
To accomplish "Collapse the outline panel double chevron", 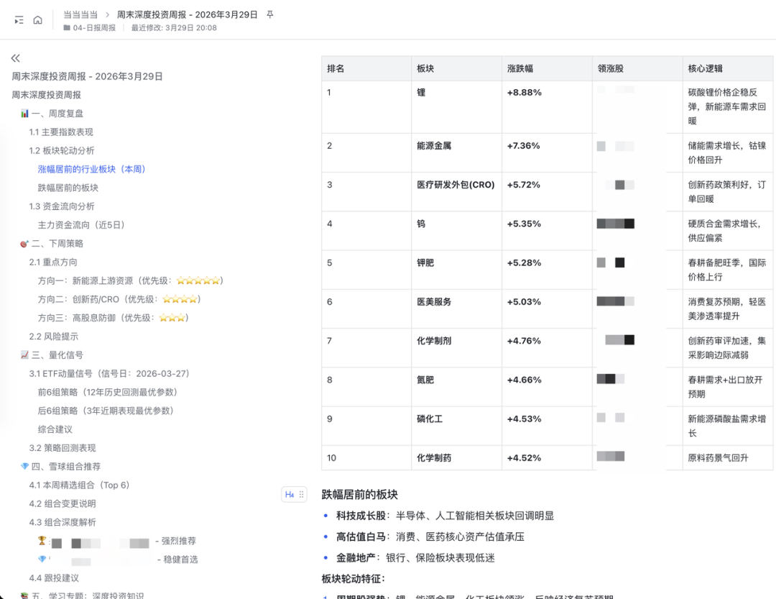I will (16, 58).
